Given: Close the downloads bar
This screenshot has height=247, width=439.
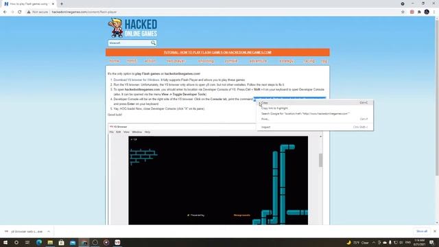Looking at the screenshot, I should pyautogui.click(x=434, y=231).
